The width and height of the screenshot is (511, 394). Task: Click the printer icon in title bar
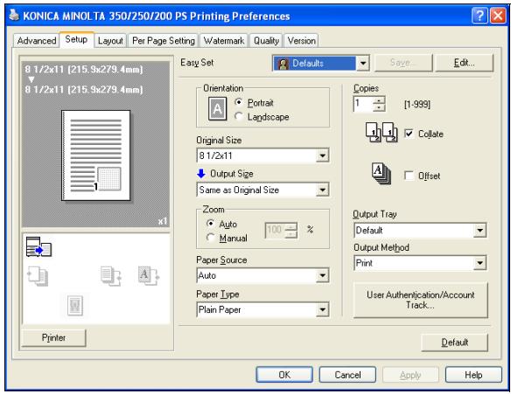[x=14, y=16]
